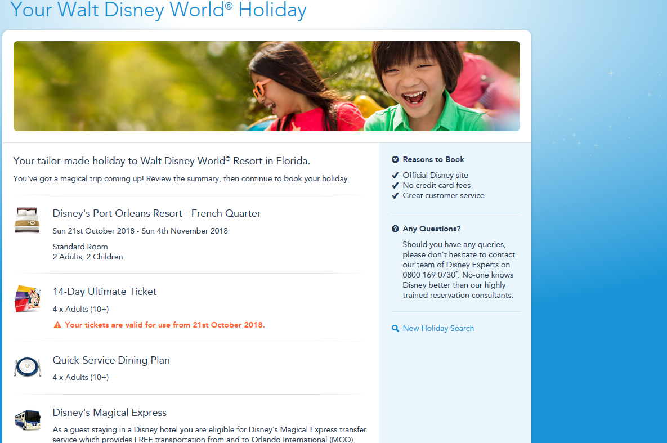The image size is (667, 443).
Task: Click the tailor-made holiday intro heading
Action: pyautogui.click(x=162, y=161)
